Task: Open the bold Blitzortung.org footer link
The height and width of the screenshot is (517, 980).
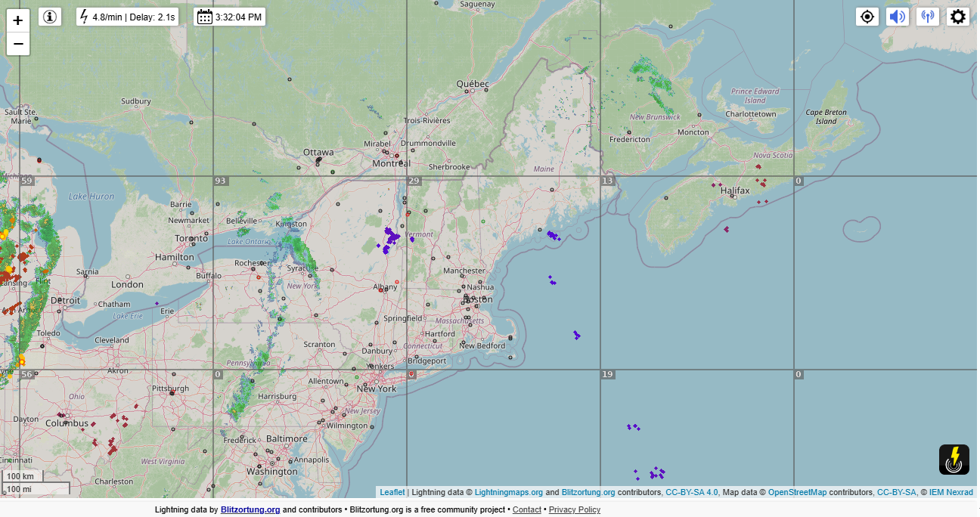Action: pos(250,509)
